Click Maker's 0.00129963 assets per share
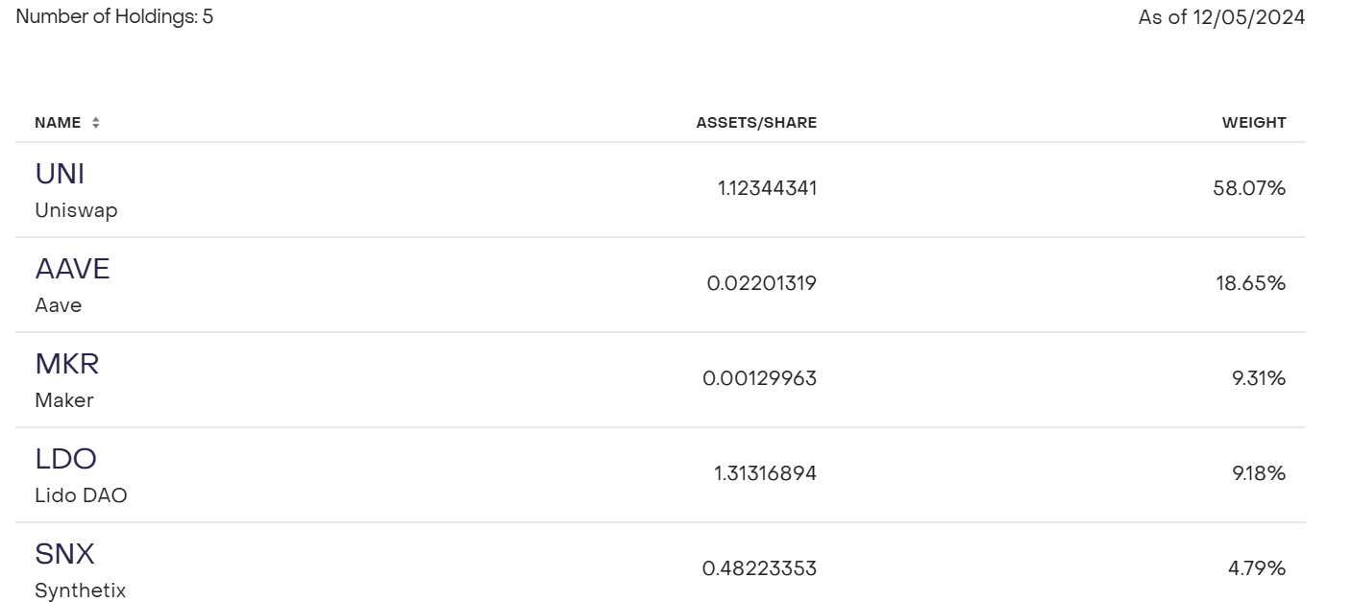 click(x=759, y=378)
